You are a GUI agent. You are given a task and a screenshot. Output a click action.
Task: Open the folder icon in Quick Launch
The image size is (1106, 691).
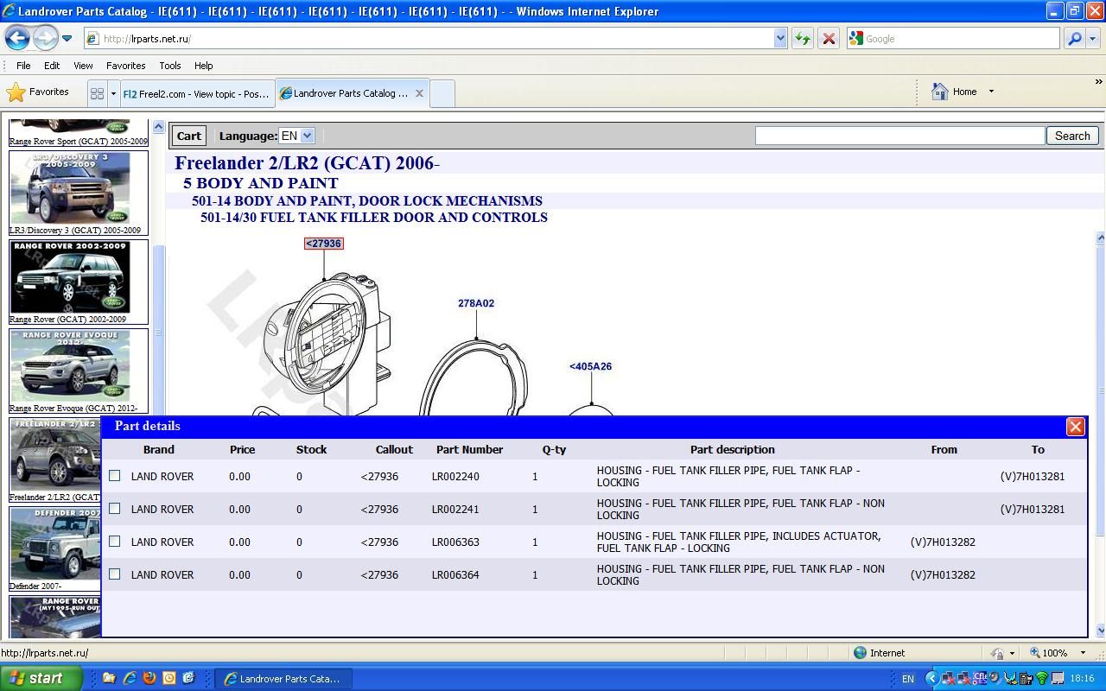109,678
